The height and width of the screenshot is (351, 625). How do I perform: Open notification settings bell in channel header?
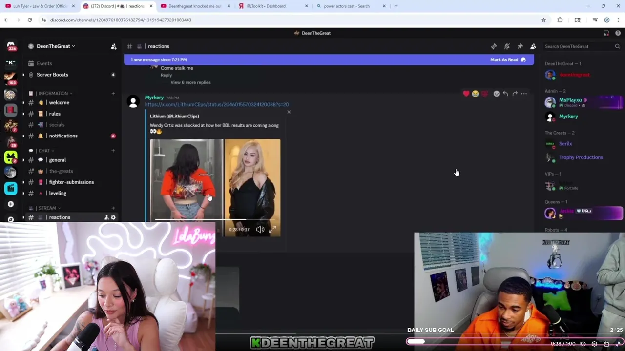tap(507, 46)
